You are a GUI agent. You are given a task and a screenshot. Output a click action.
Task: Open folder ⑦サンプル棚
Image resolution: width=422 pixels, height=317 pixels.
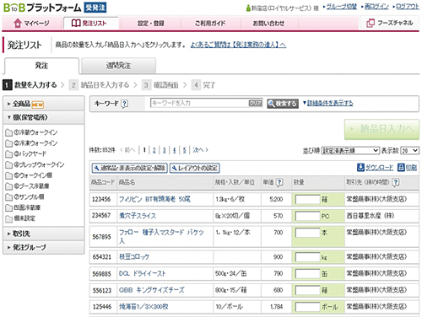point(25,196)
